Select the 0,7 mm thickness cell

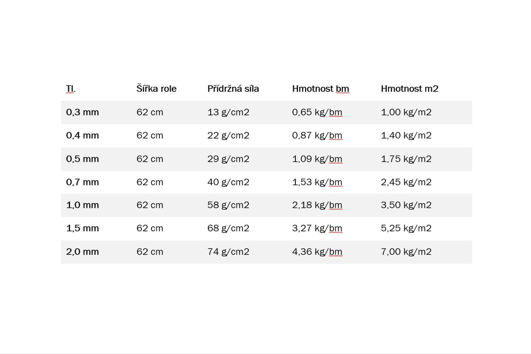point(82,182)
